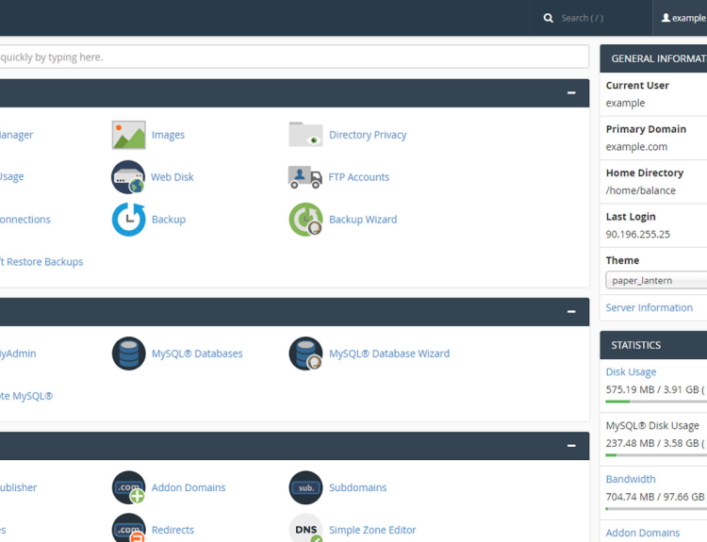The height and width of the screenshot is (542, 707).
Task: Collapse the Databases section with minus button
Action: [571, 311]
